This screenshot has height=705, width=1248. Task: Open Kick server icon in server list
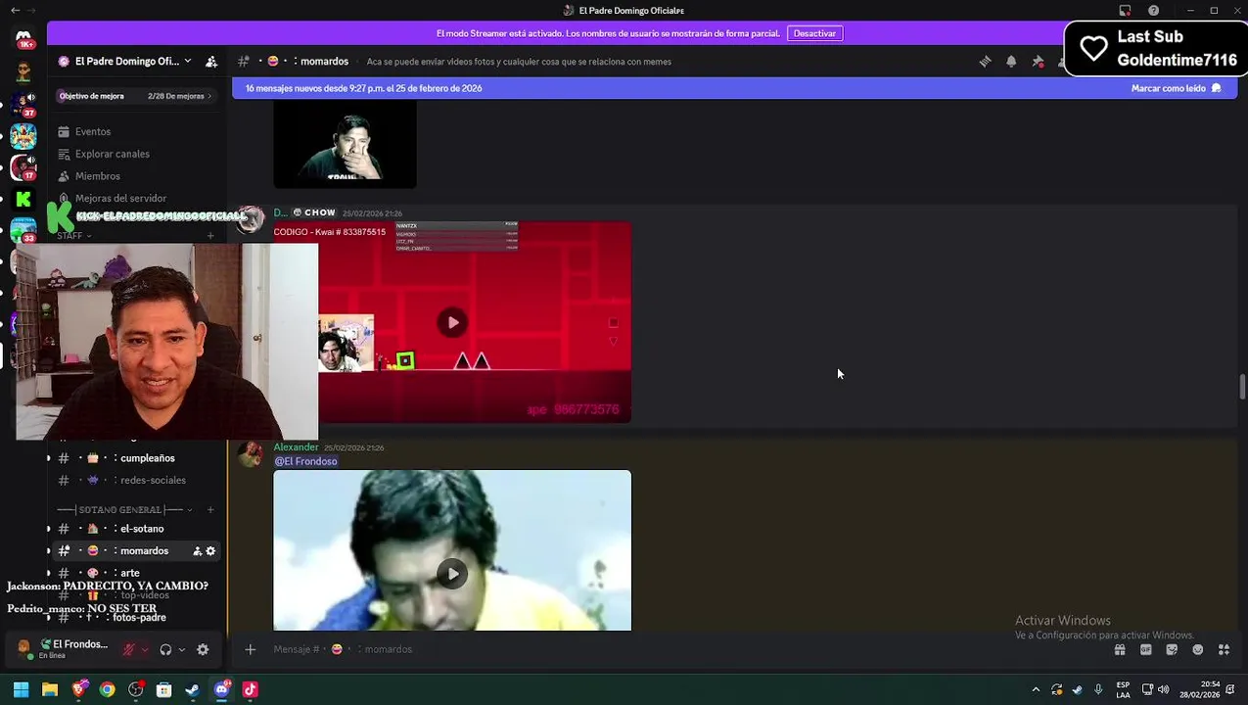tap(23, 200)
